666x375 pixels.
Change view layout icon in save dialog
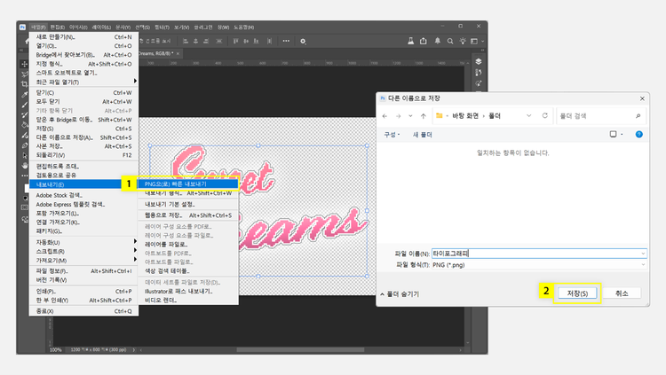click(x=614, y=134)
